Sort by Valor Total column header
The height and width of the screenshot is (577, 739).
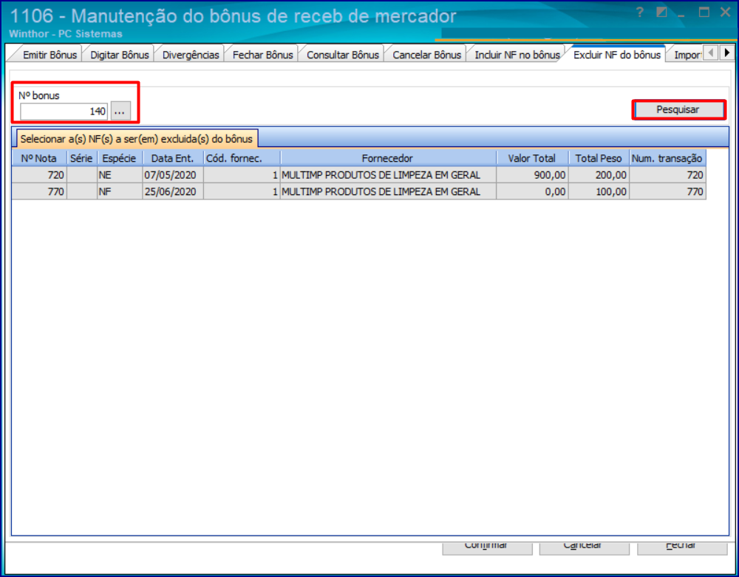pyautogui.click(x=532, y=158)
